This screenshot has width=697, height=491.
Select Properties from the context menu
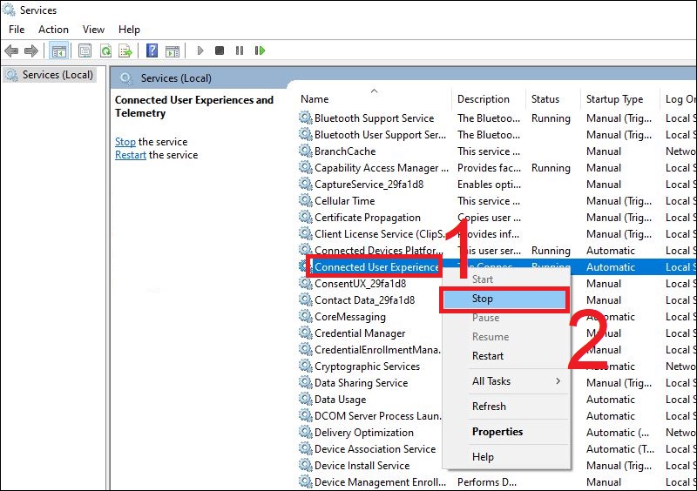click(x=497, y=432)
